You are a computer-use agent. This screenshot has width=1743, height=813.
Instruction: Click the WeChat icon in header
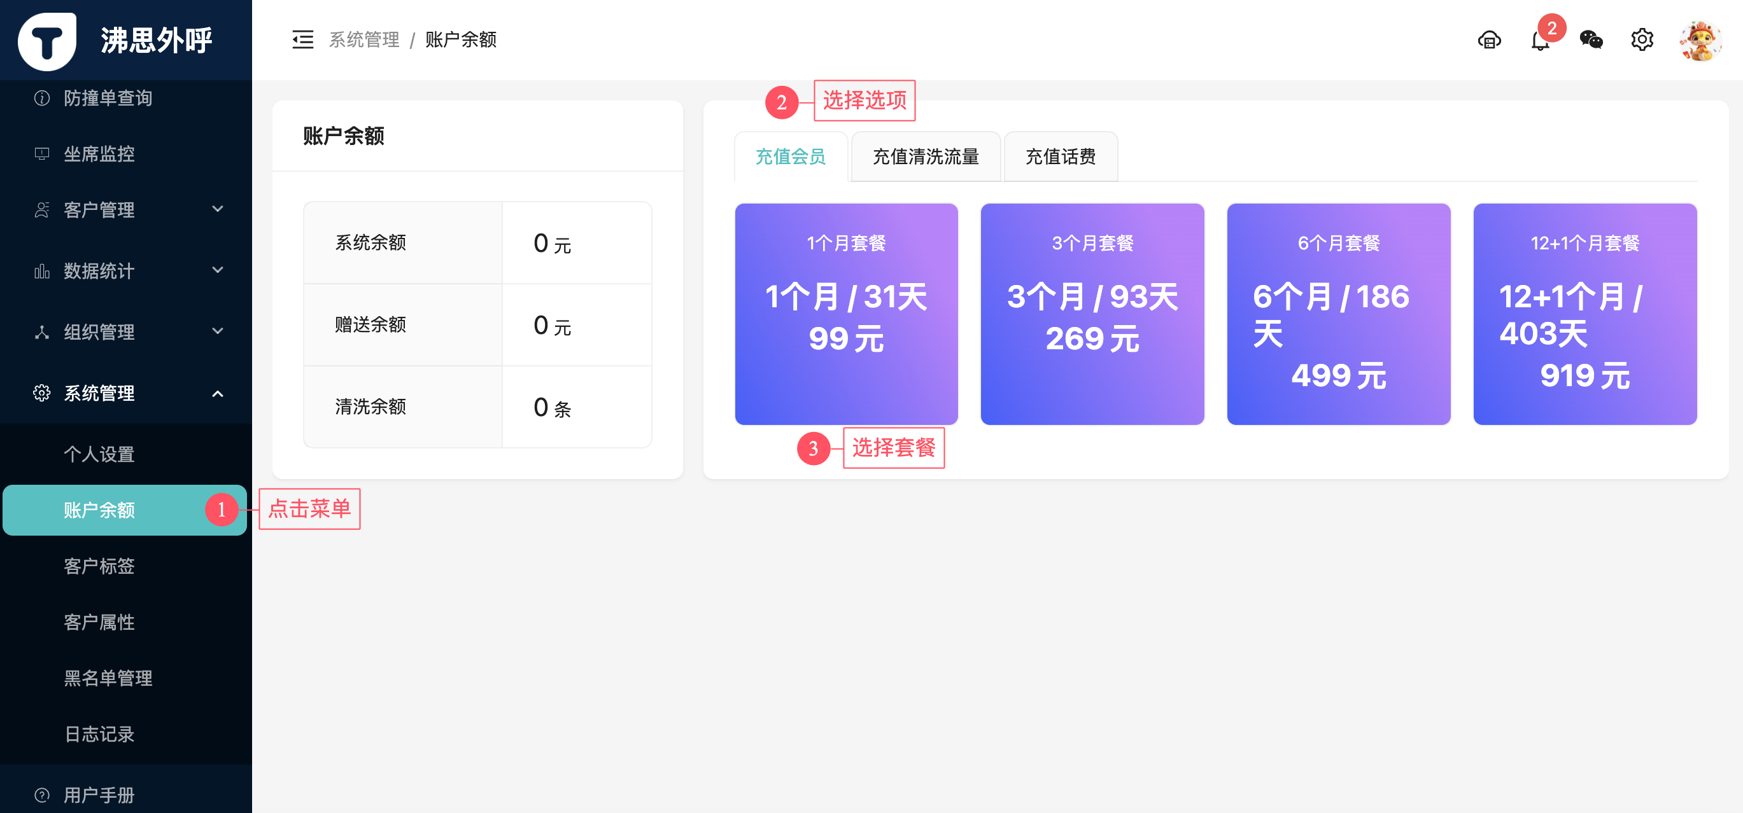[1591, 40]
